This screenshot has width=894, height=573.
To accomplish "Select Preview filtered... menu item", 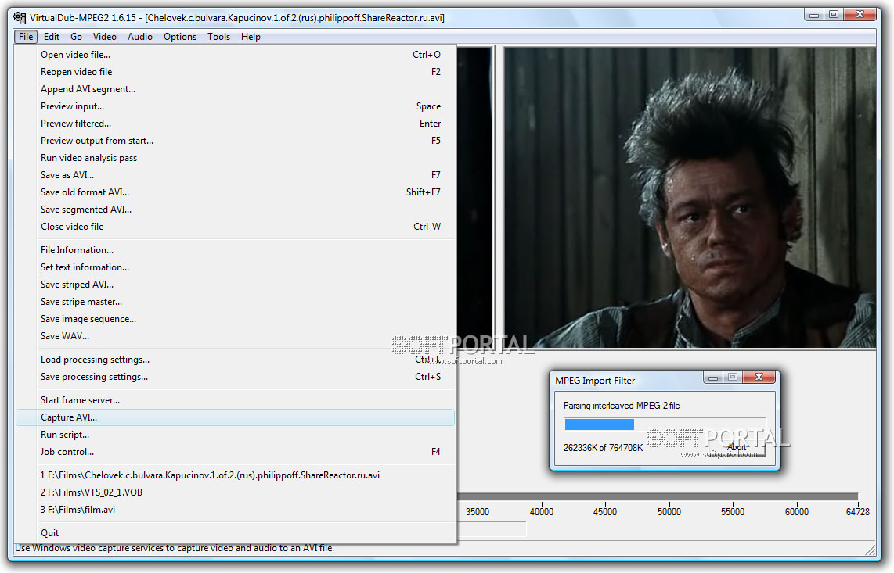I will (x=235, y=123).
